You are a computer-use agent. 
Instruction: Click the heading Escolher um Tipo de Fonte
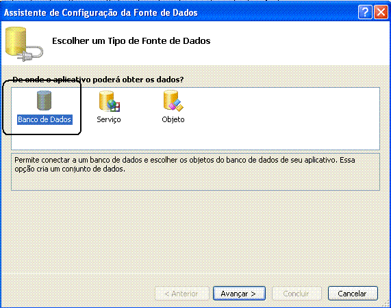(x=131, y=40)
